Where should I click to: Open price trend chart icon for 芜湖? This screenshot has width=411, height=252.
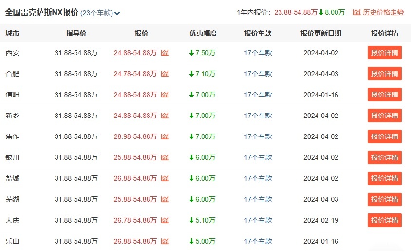click(x=165, y=199)
